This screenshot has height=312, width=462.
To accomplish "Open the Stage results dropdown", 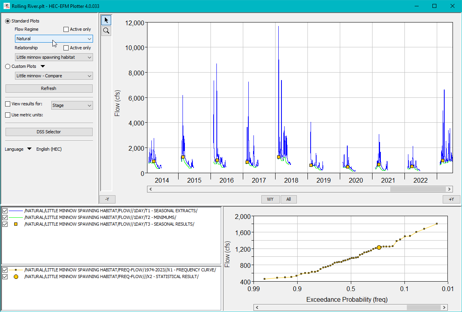I will point(72,105).
